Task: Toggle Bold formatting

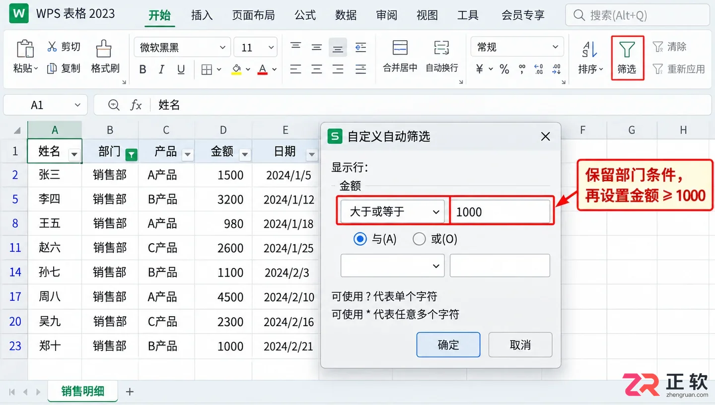Action: pyautogui.click(x=143, y=69)
